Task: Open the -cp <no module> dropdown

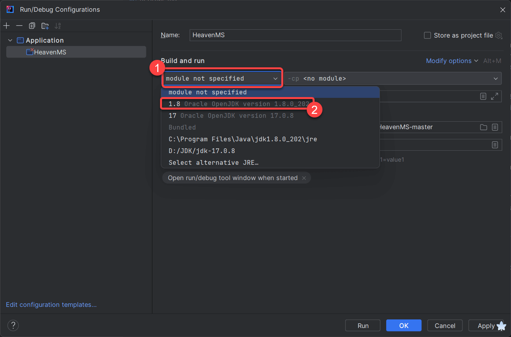Action: (393, 78)
